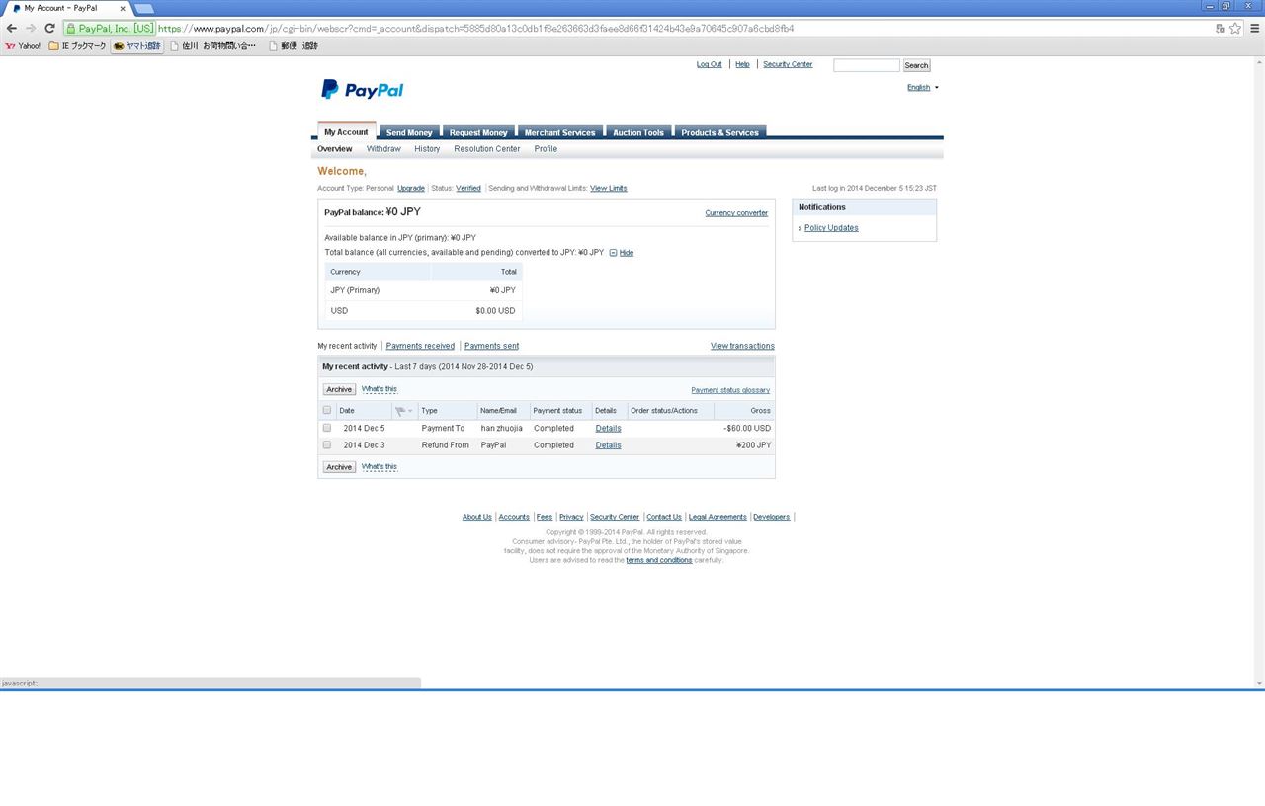This screenshot has width=1265, height=806.
Task: Tick the select-all checkbox in the table header
Action: [327, 410]
